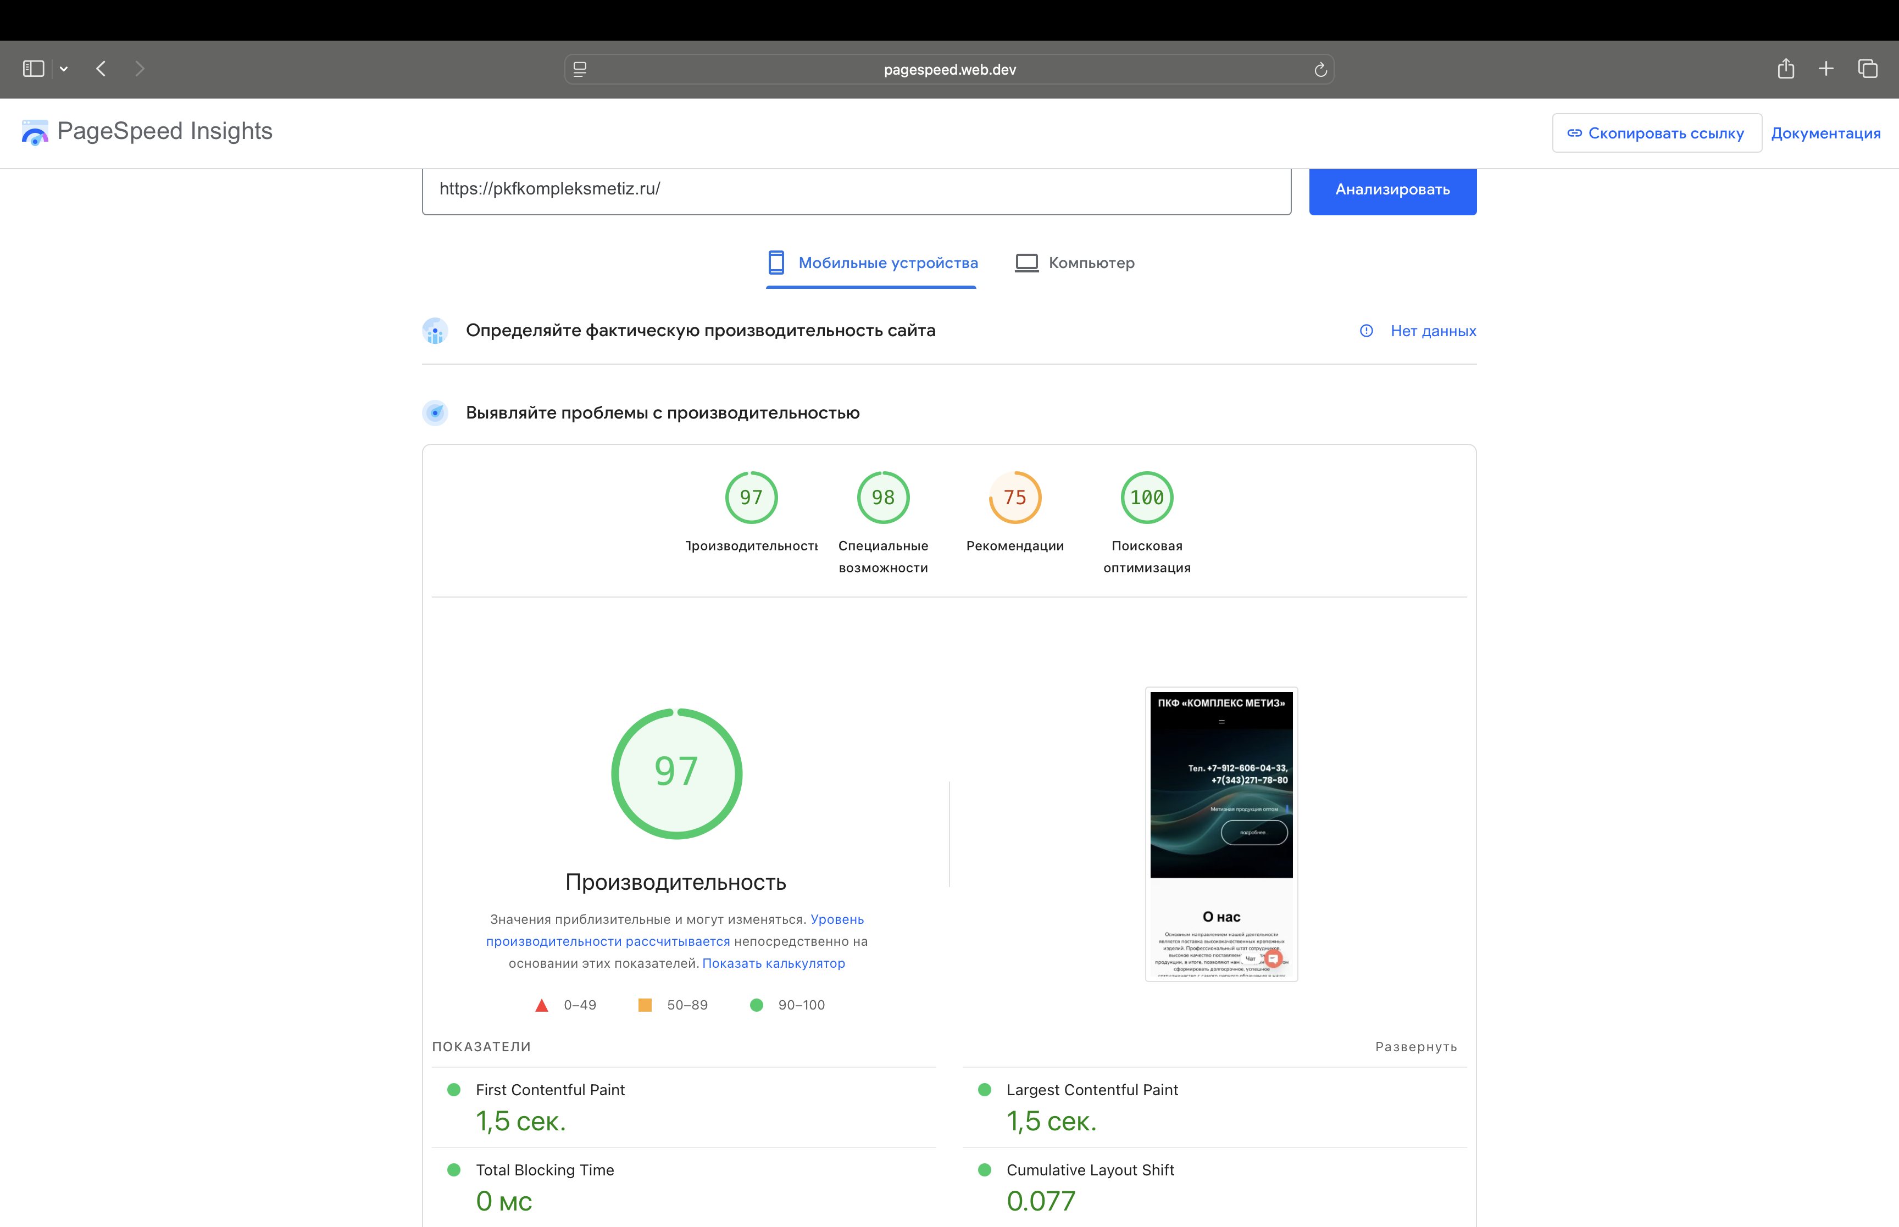1899x1227 pixels.
Task: Go back with the back arrow
Action: (101, 69)
